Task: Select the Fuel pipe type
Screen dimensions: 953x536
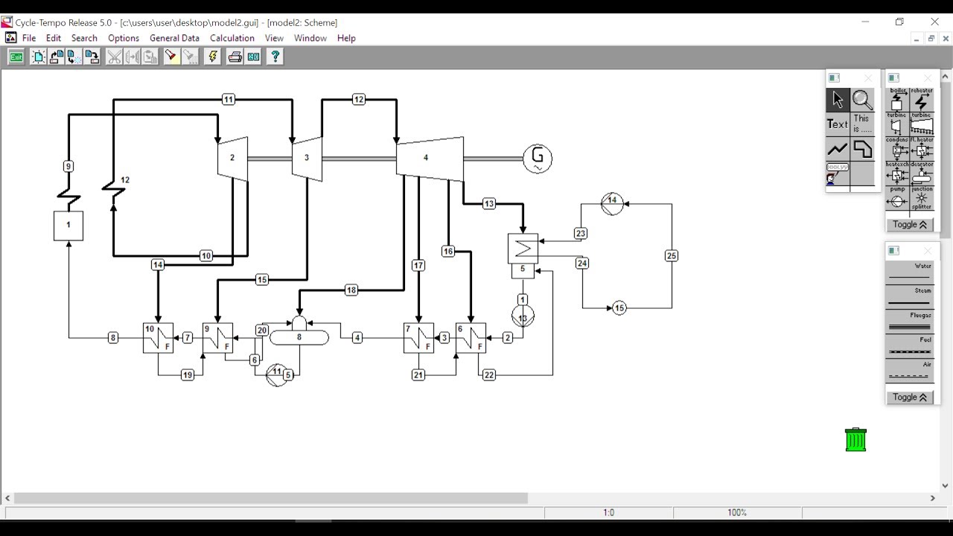Action: [910, 345]
